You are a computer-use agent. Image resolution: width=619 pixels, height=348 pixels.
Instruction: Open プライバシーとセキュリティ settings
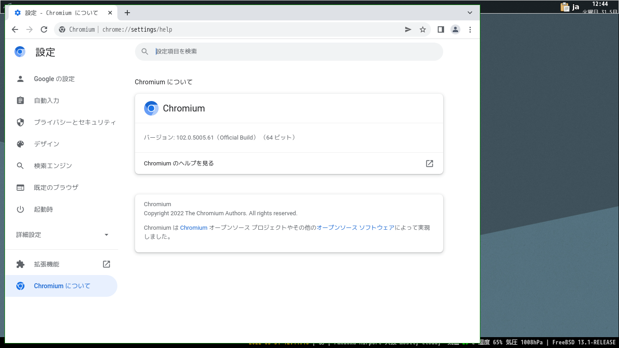coord(61,122)
